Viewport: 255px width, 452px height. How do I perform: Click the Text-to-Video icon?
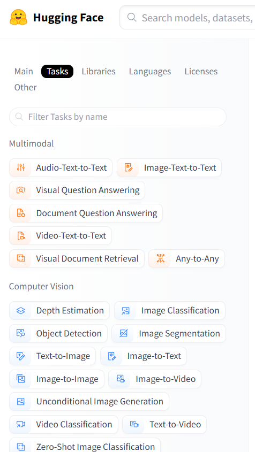[134, 424]
